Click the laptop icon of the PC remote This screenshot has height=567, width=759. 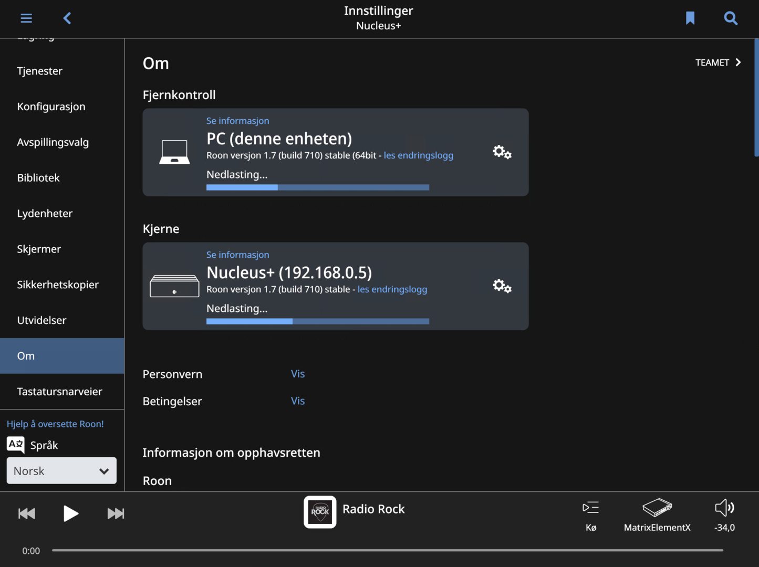click(x=174, y=152)
